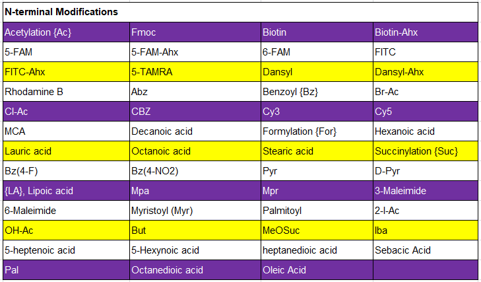The image size is (481, 282).
Task: Click the Cy3 cell
Action: (x=315, y=111)
